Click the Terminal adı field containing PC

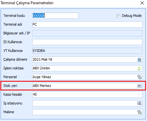click(87, 24)
